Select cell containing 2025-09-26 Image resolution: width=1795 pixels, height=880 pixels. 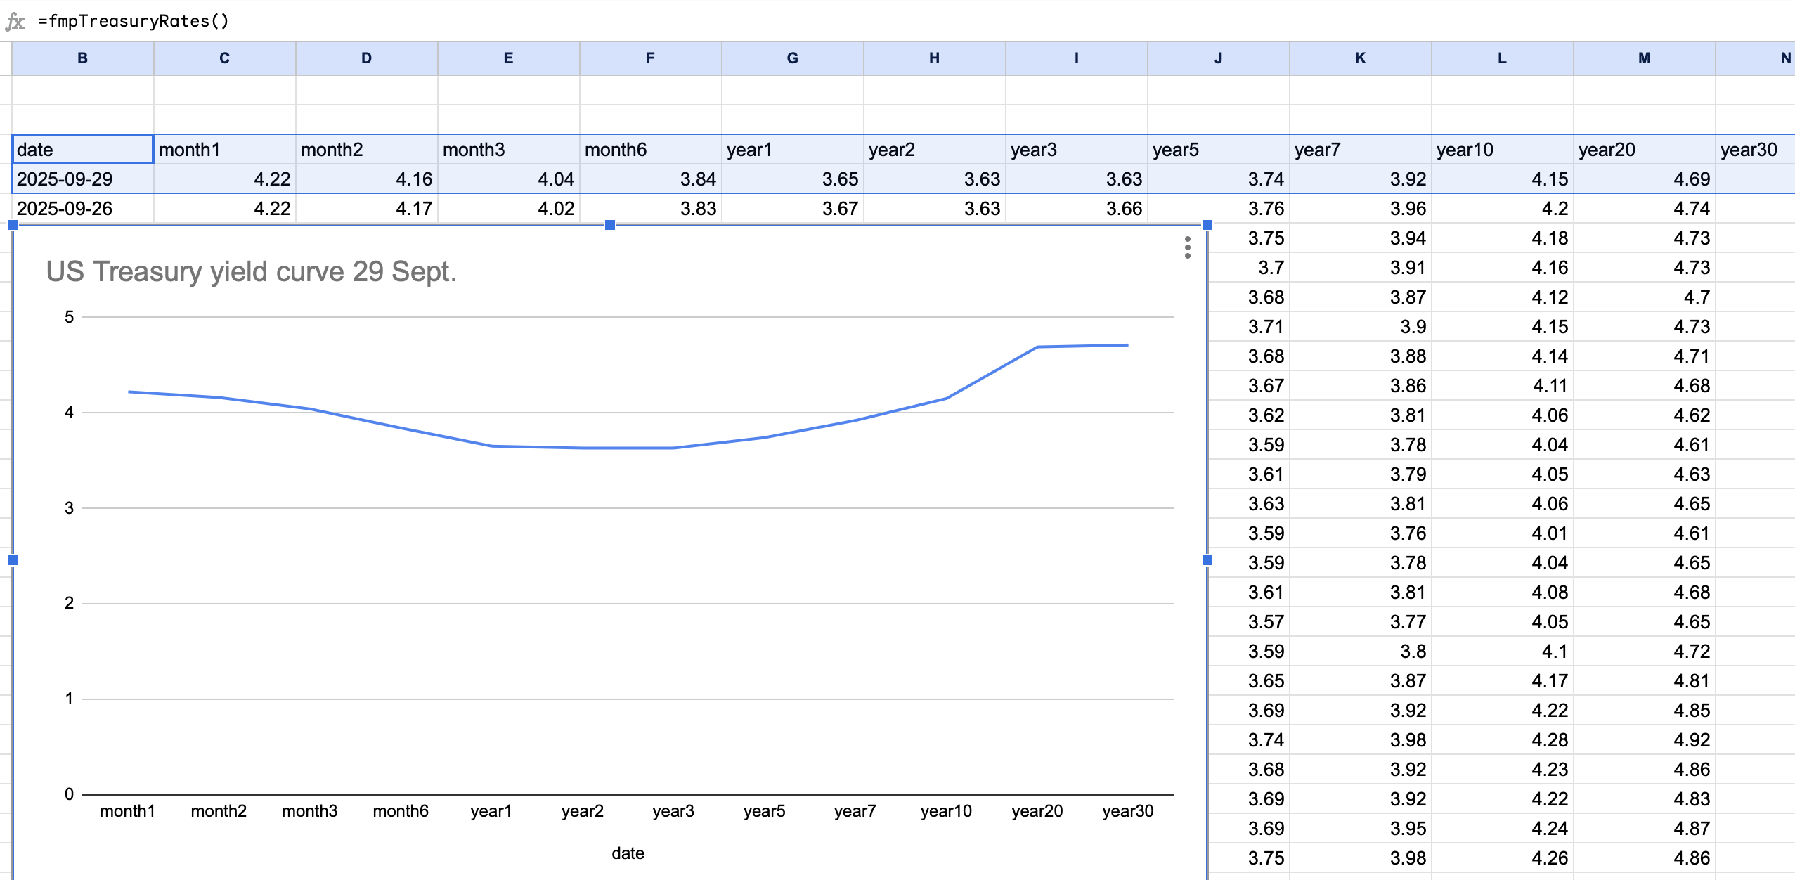(x=83, y=209)
